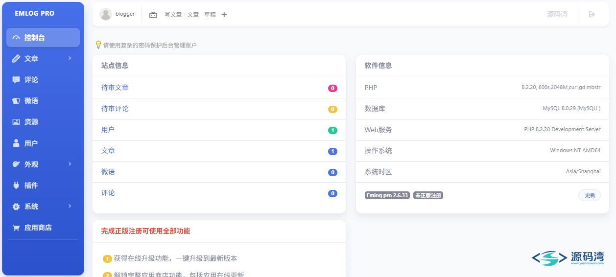Click the TV icon in the top bar
Screen dimensions: 616x277
coord(153,15)
